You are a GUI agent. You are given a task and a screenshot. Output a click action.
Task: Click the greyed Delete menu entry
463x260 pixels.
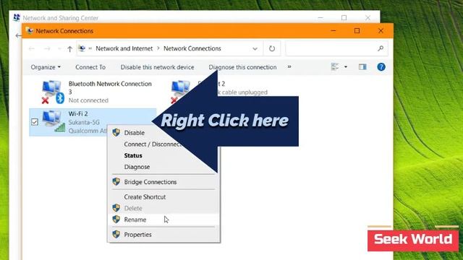pos(133,209)
